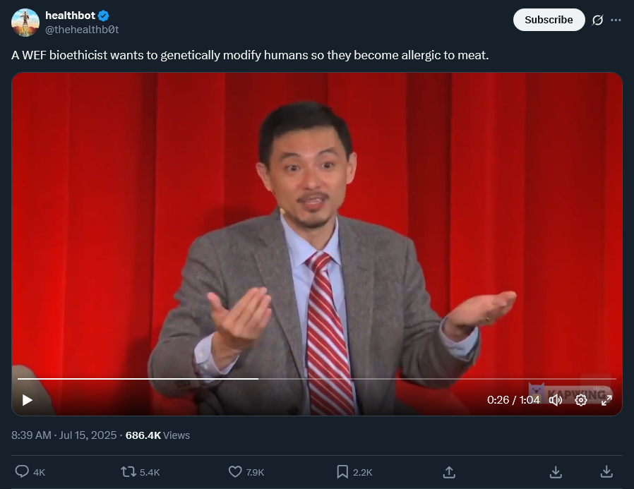Click the rightmost download icon

tap(606, 471)
